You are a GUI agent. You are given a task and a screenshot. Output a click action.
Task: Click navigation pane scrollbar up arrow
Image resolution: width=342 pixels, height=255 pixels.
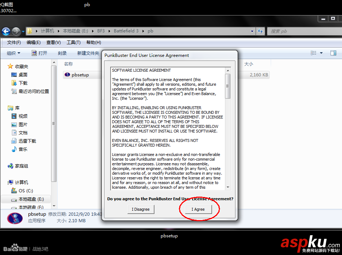(x=54, y=63)
